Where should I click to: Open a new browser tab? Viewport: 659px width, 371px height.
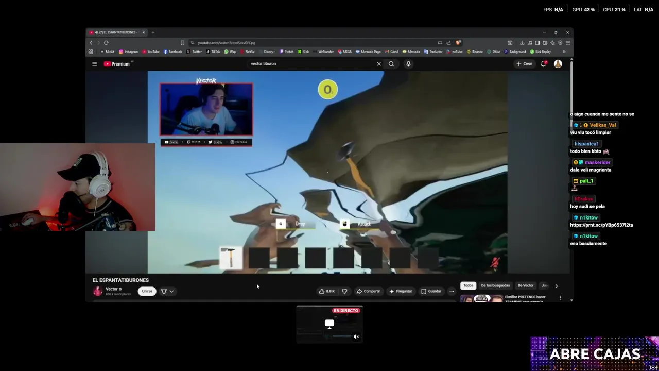coord(153,32)
